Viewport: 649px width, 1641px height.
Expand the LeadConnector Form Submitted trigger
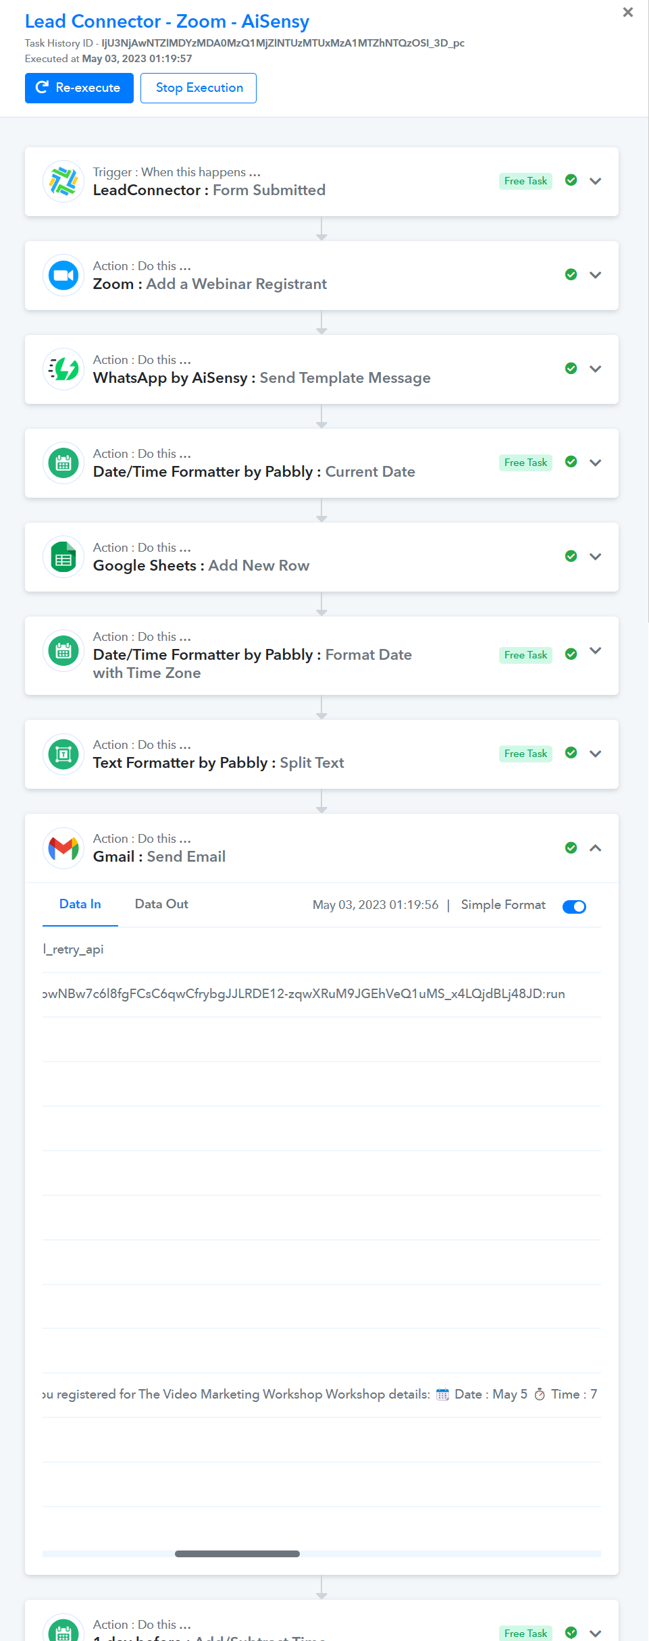596,181
